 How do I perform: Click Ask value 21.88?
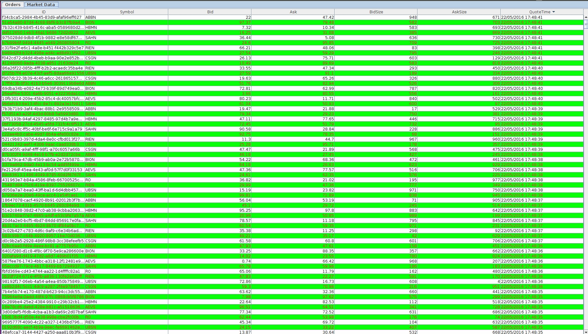(x=328, y=109)
